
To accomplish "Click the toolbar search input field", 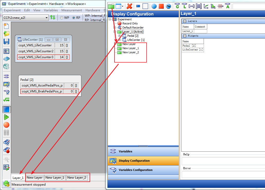I will tap(249, 6).
